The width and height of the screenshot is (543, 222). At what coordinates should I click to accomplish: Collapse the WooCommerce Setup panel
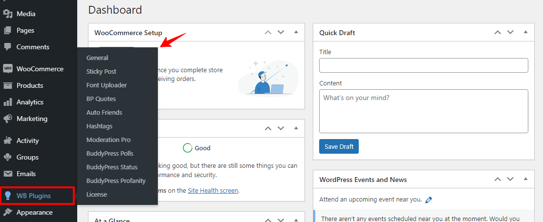[296, 32]
